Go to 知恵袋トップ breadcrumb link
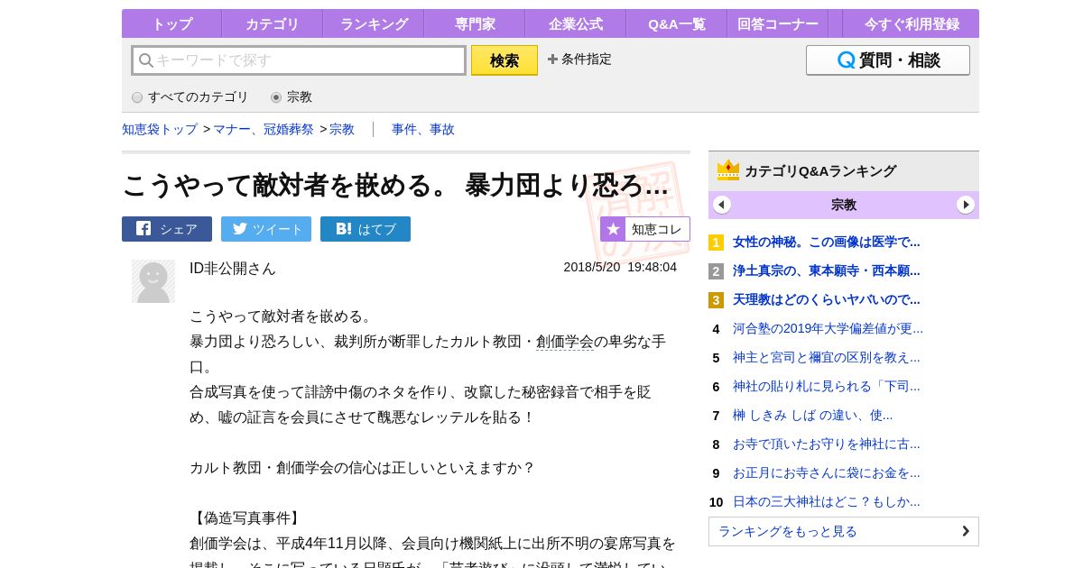The width and height of the screenshot is (1083, 568). [x=160, y=130]
